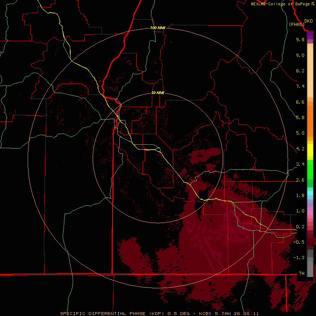
Task: Click the 08:11 timestamp
Action: coord(251,314)
